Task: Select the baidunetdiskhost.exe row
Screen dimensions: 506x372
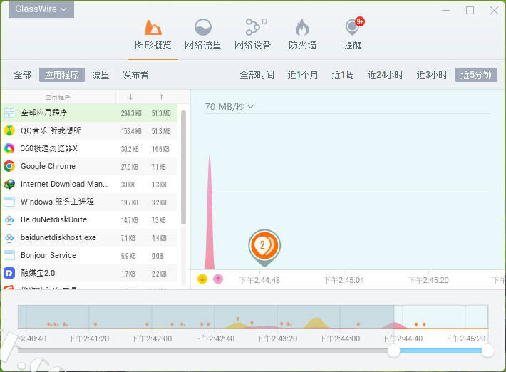Action: 89,237
